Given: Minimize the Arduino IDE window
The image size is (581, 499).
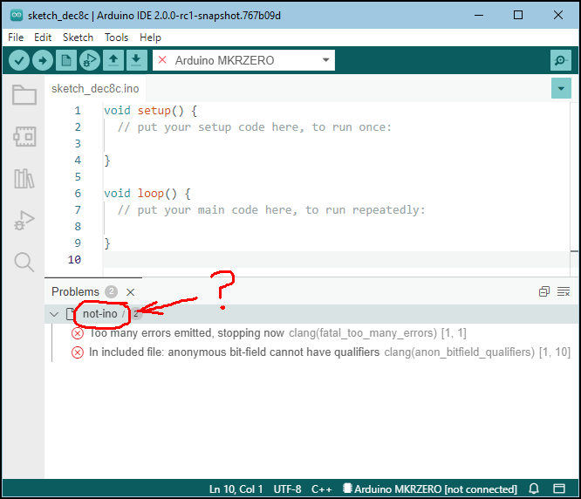Looking at the screenshot, I should [479, 15].
